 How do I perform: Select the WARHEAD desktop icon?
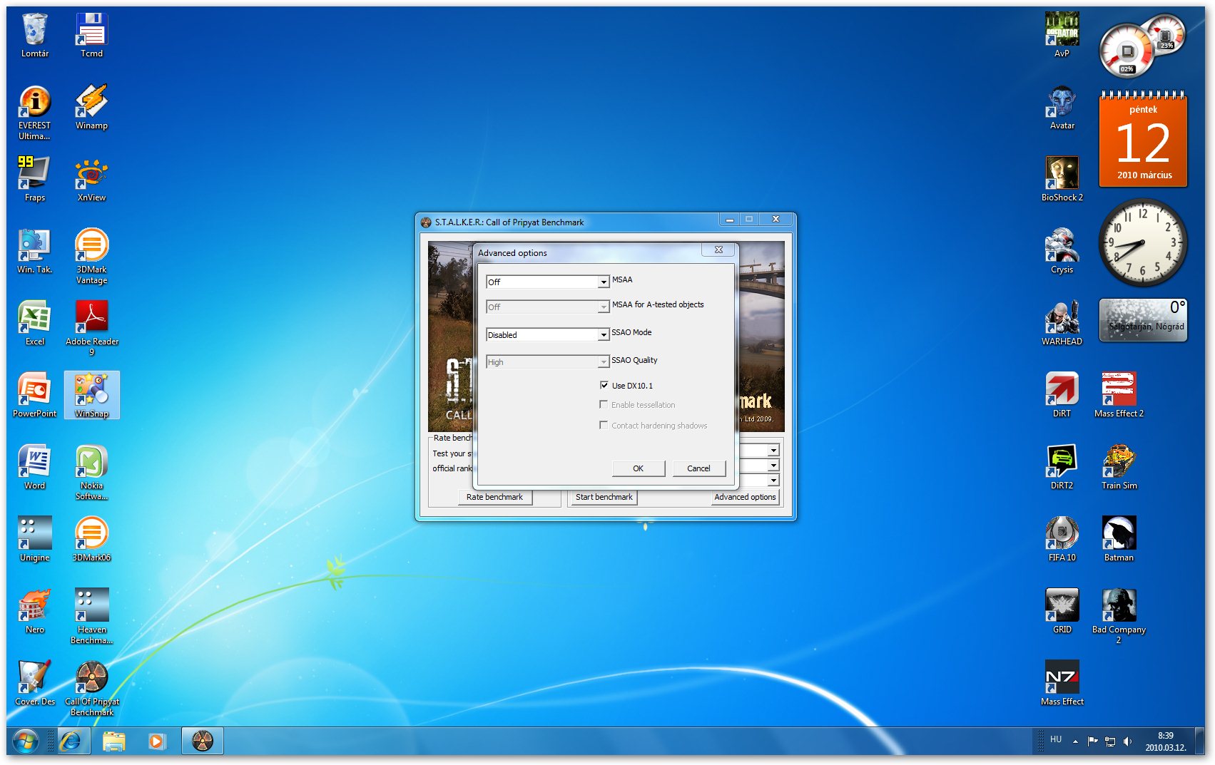pyautogui.click(x=1062, y=323)
